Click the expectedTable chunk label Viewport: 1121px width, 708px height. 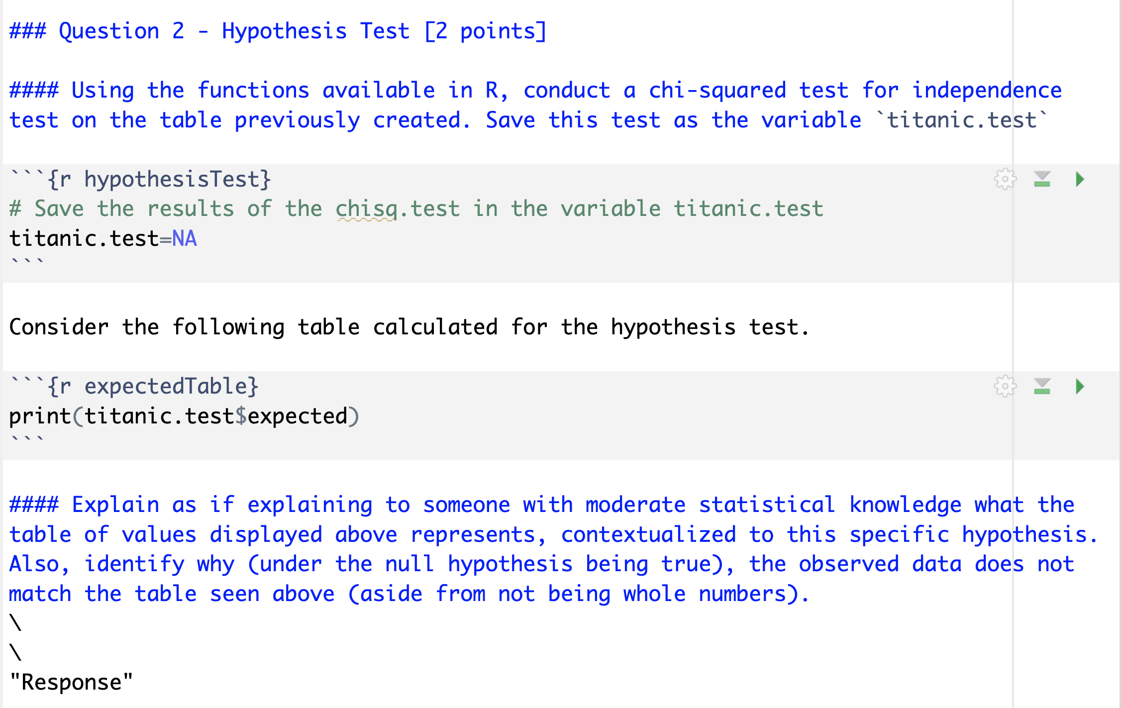[x=171, y=386]
